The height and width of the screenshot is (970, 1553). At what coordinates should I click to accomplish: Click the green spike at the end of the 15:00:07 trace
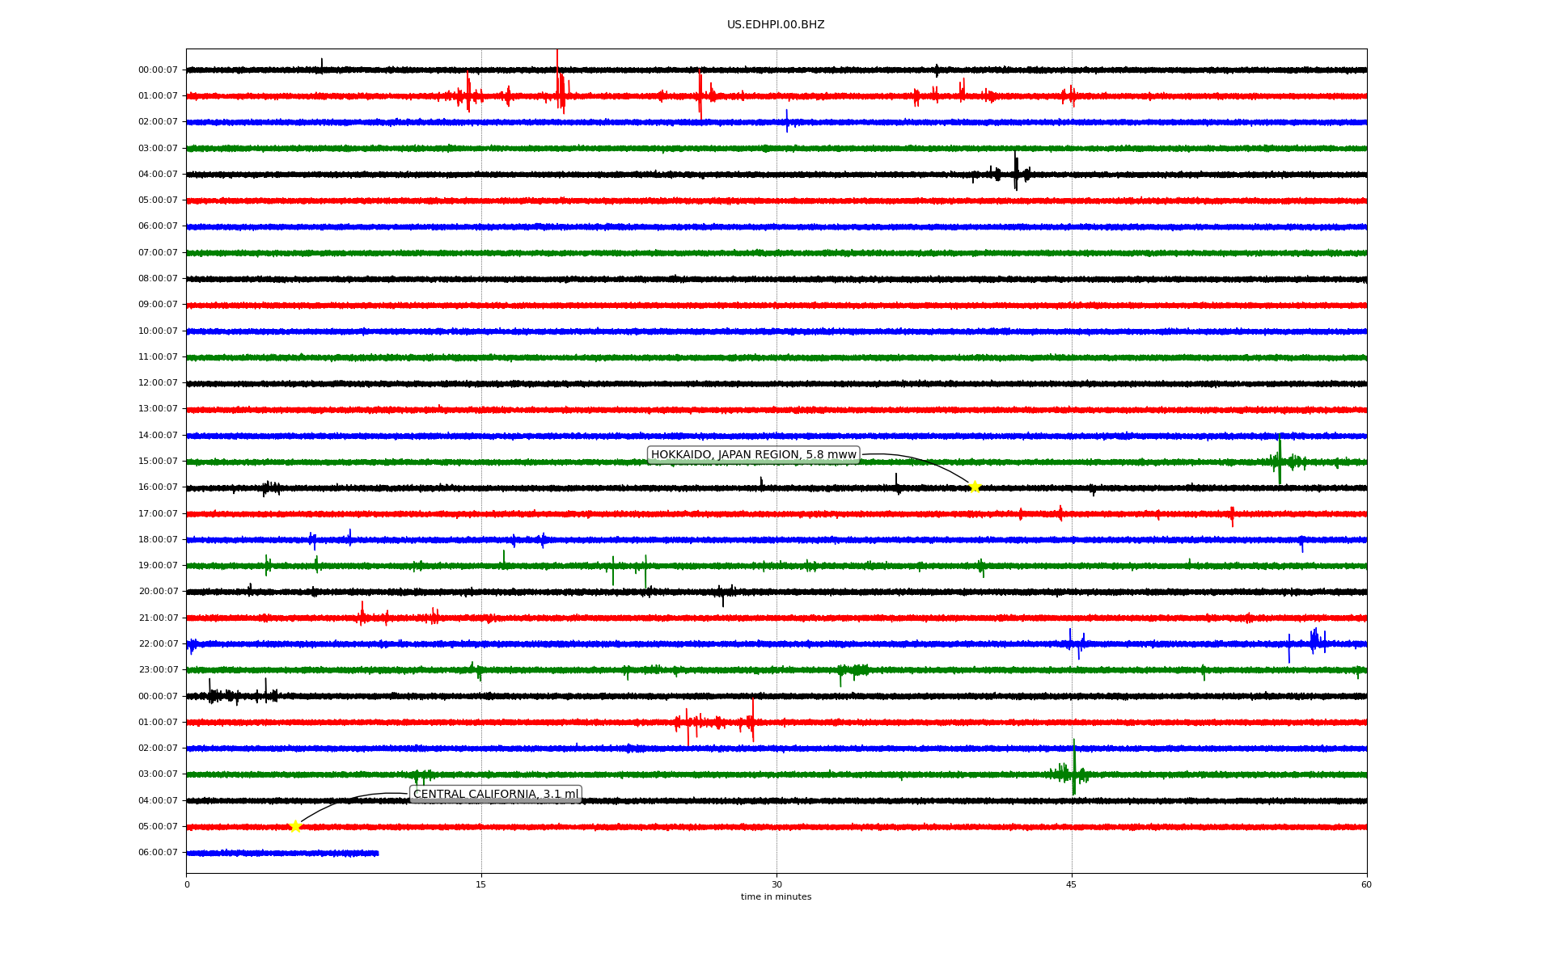(1280, 459)
